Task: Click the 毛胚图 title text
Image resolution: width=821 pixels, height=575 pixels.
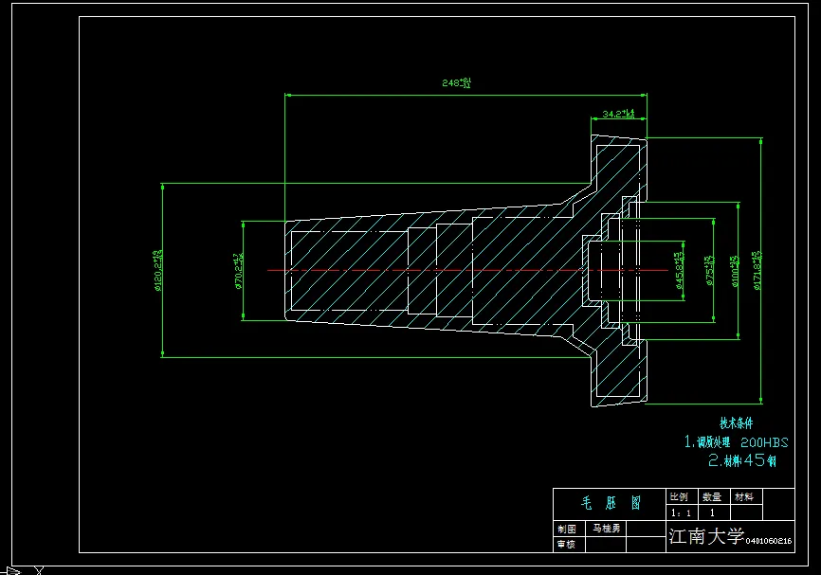Action: pos(611,503)
